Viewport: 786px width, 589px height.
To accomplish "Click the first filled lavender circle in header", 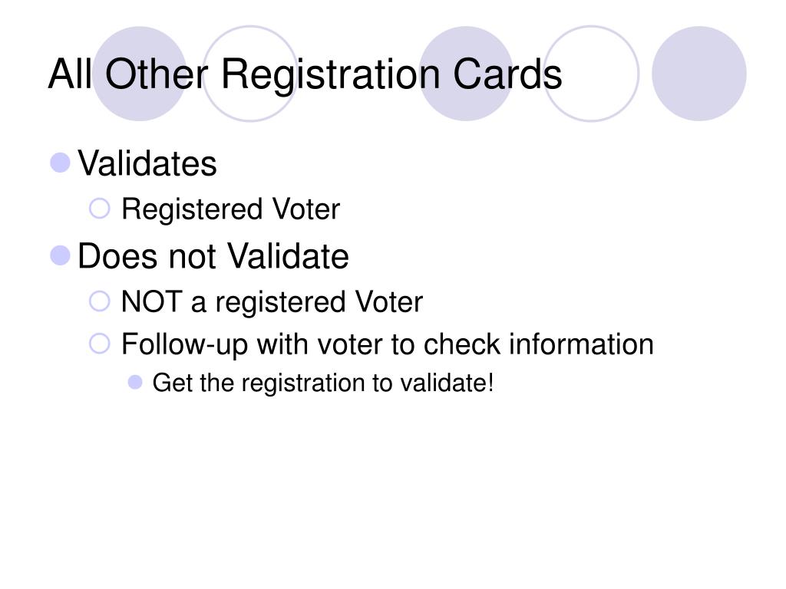I will 140,74.
